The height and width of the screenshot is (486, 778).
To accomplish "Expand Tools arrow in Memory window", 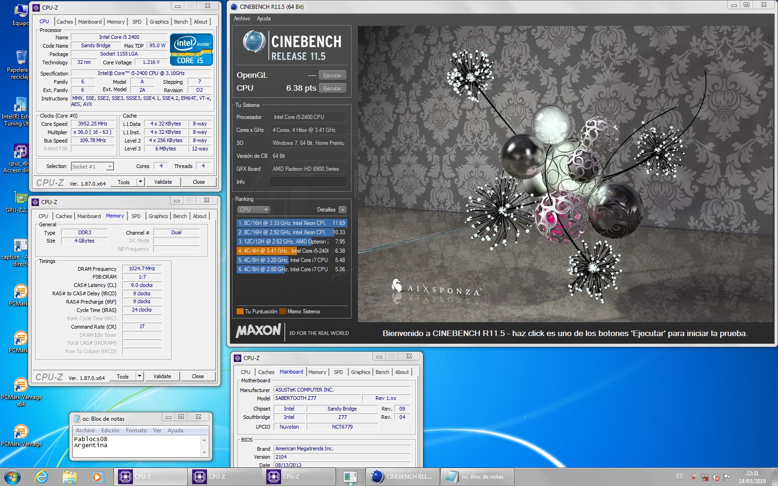I will 139,376.
